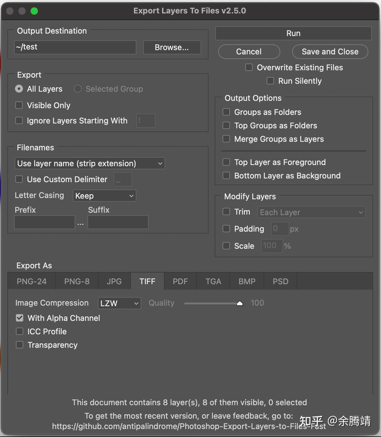Open the Browse... folder picker
Viewport: 381px width, 437px height.
[172, 47]
